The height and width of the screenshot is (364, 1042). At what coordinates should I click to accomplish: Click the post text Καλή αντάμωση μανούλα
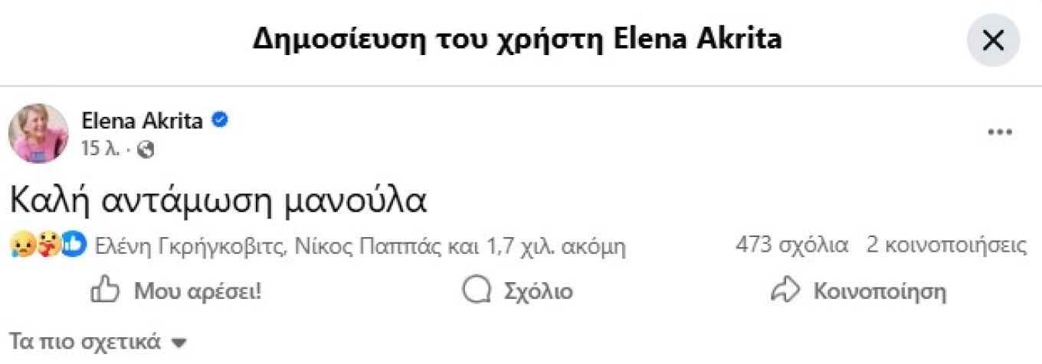(218, 201)
